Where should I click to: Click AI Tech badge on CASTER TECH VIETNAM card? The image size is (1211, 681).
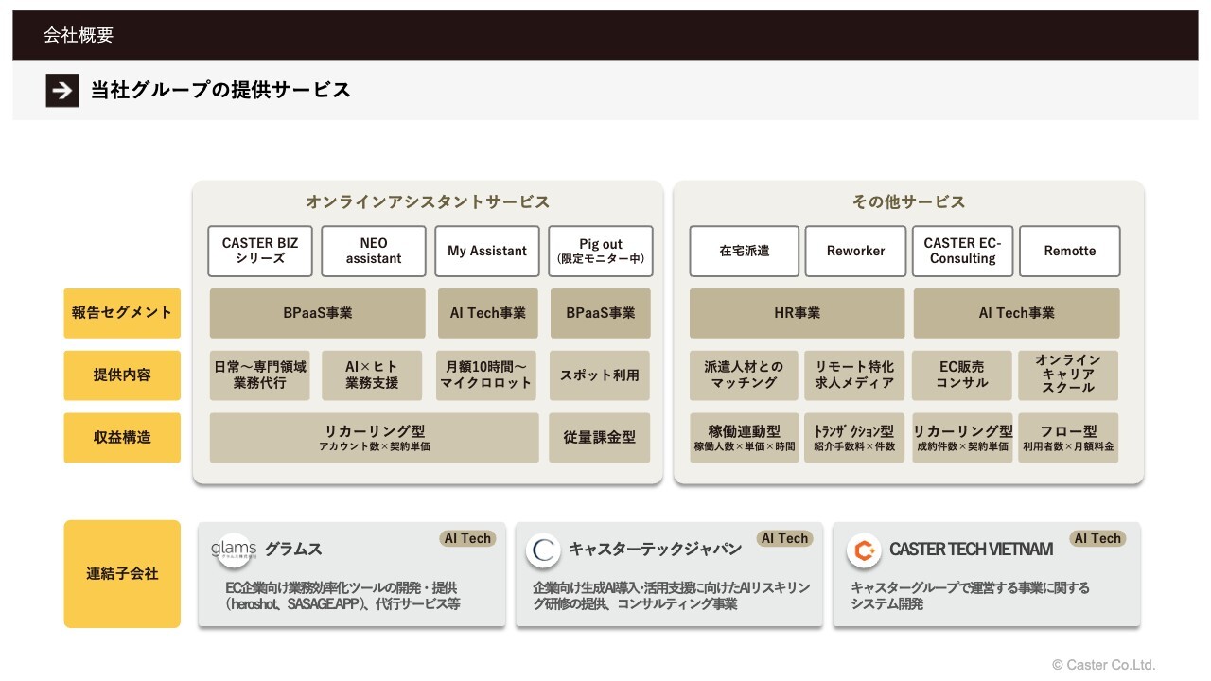(1097, 538)
